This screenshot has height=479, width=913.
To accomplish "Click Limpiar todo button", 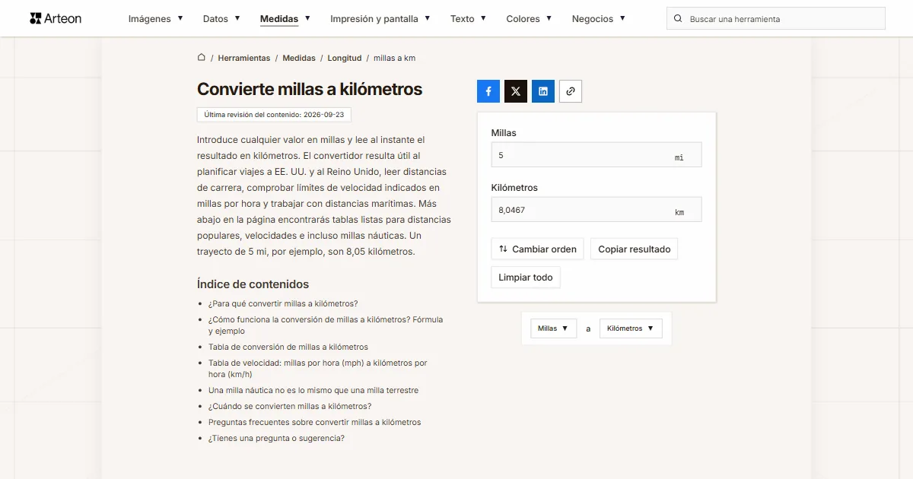I will click(x=526, y=278).
